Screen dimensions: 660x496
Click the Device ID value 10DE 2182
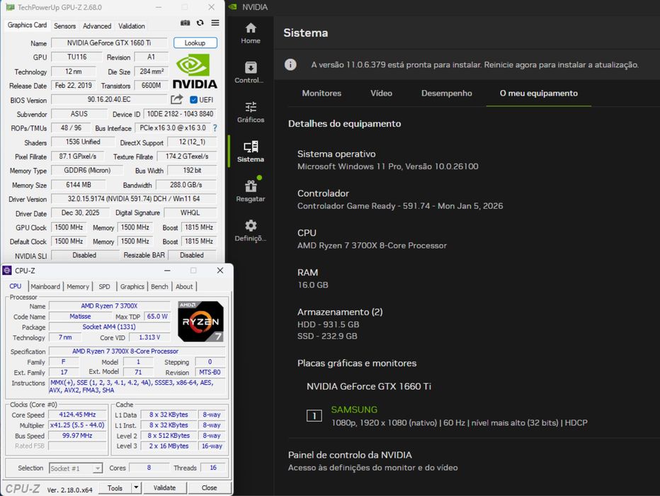coord(180,113)
